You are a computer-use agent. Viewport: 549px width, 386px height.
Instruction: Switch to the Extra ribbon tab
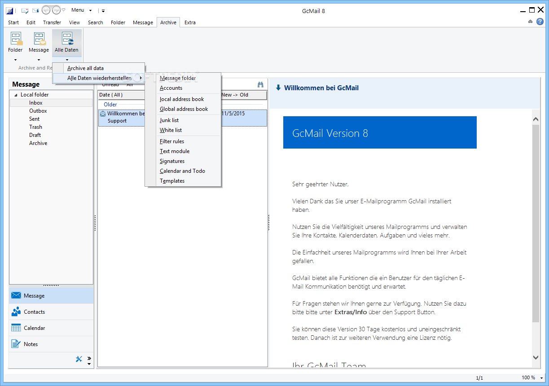point(190,22)
